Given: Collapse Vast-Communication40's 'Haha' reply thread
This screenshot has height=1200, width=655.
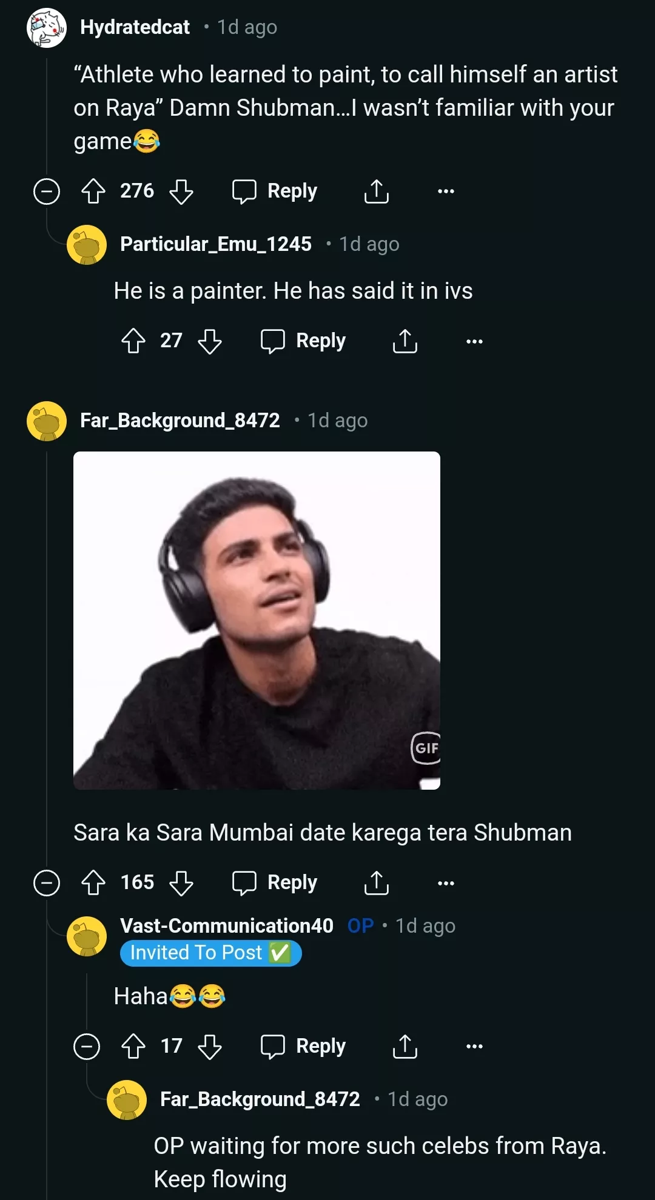Looking at the screenshot, I should click(87, 1047).
